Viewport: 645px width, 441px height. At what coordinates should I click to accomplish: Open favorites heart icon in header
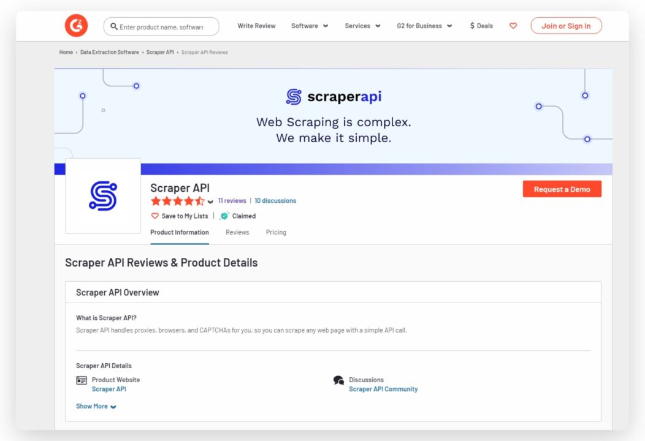tap(513, 26)
